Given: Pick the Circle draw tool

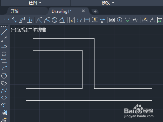Looking at the screenshot, I should 4,76.
